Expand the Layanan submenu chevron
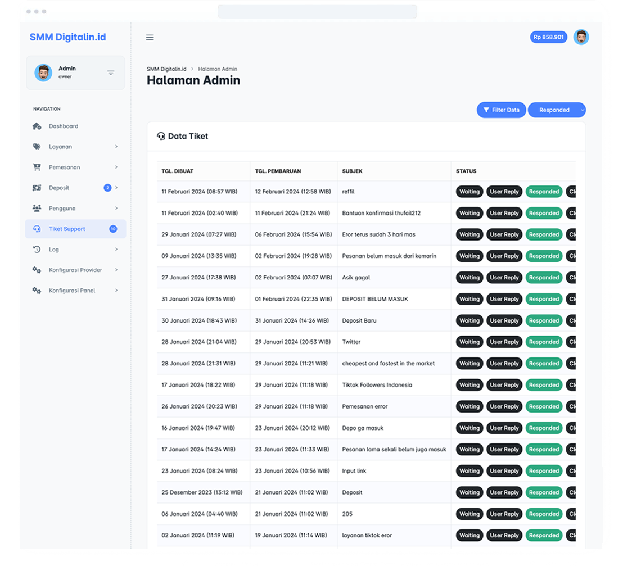The image size is (623, 566). (116, 147)
